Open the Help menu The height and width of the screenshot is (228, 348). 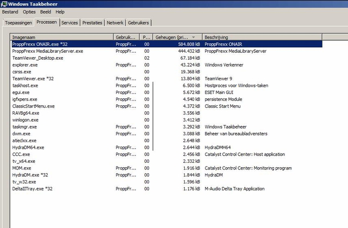(60, 12)
